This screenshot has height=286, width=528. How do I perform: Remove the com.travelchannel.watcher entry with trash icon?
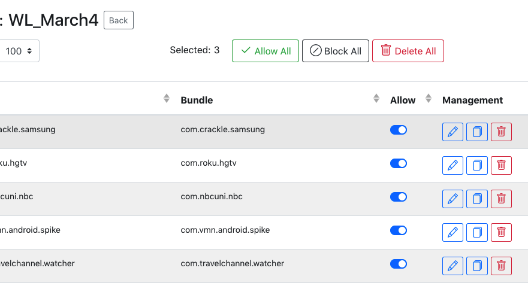click(x=501, y=266)
